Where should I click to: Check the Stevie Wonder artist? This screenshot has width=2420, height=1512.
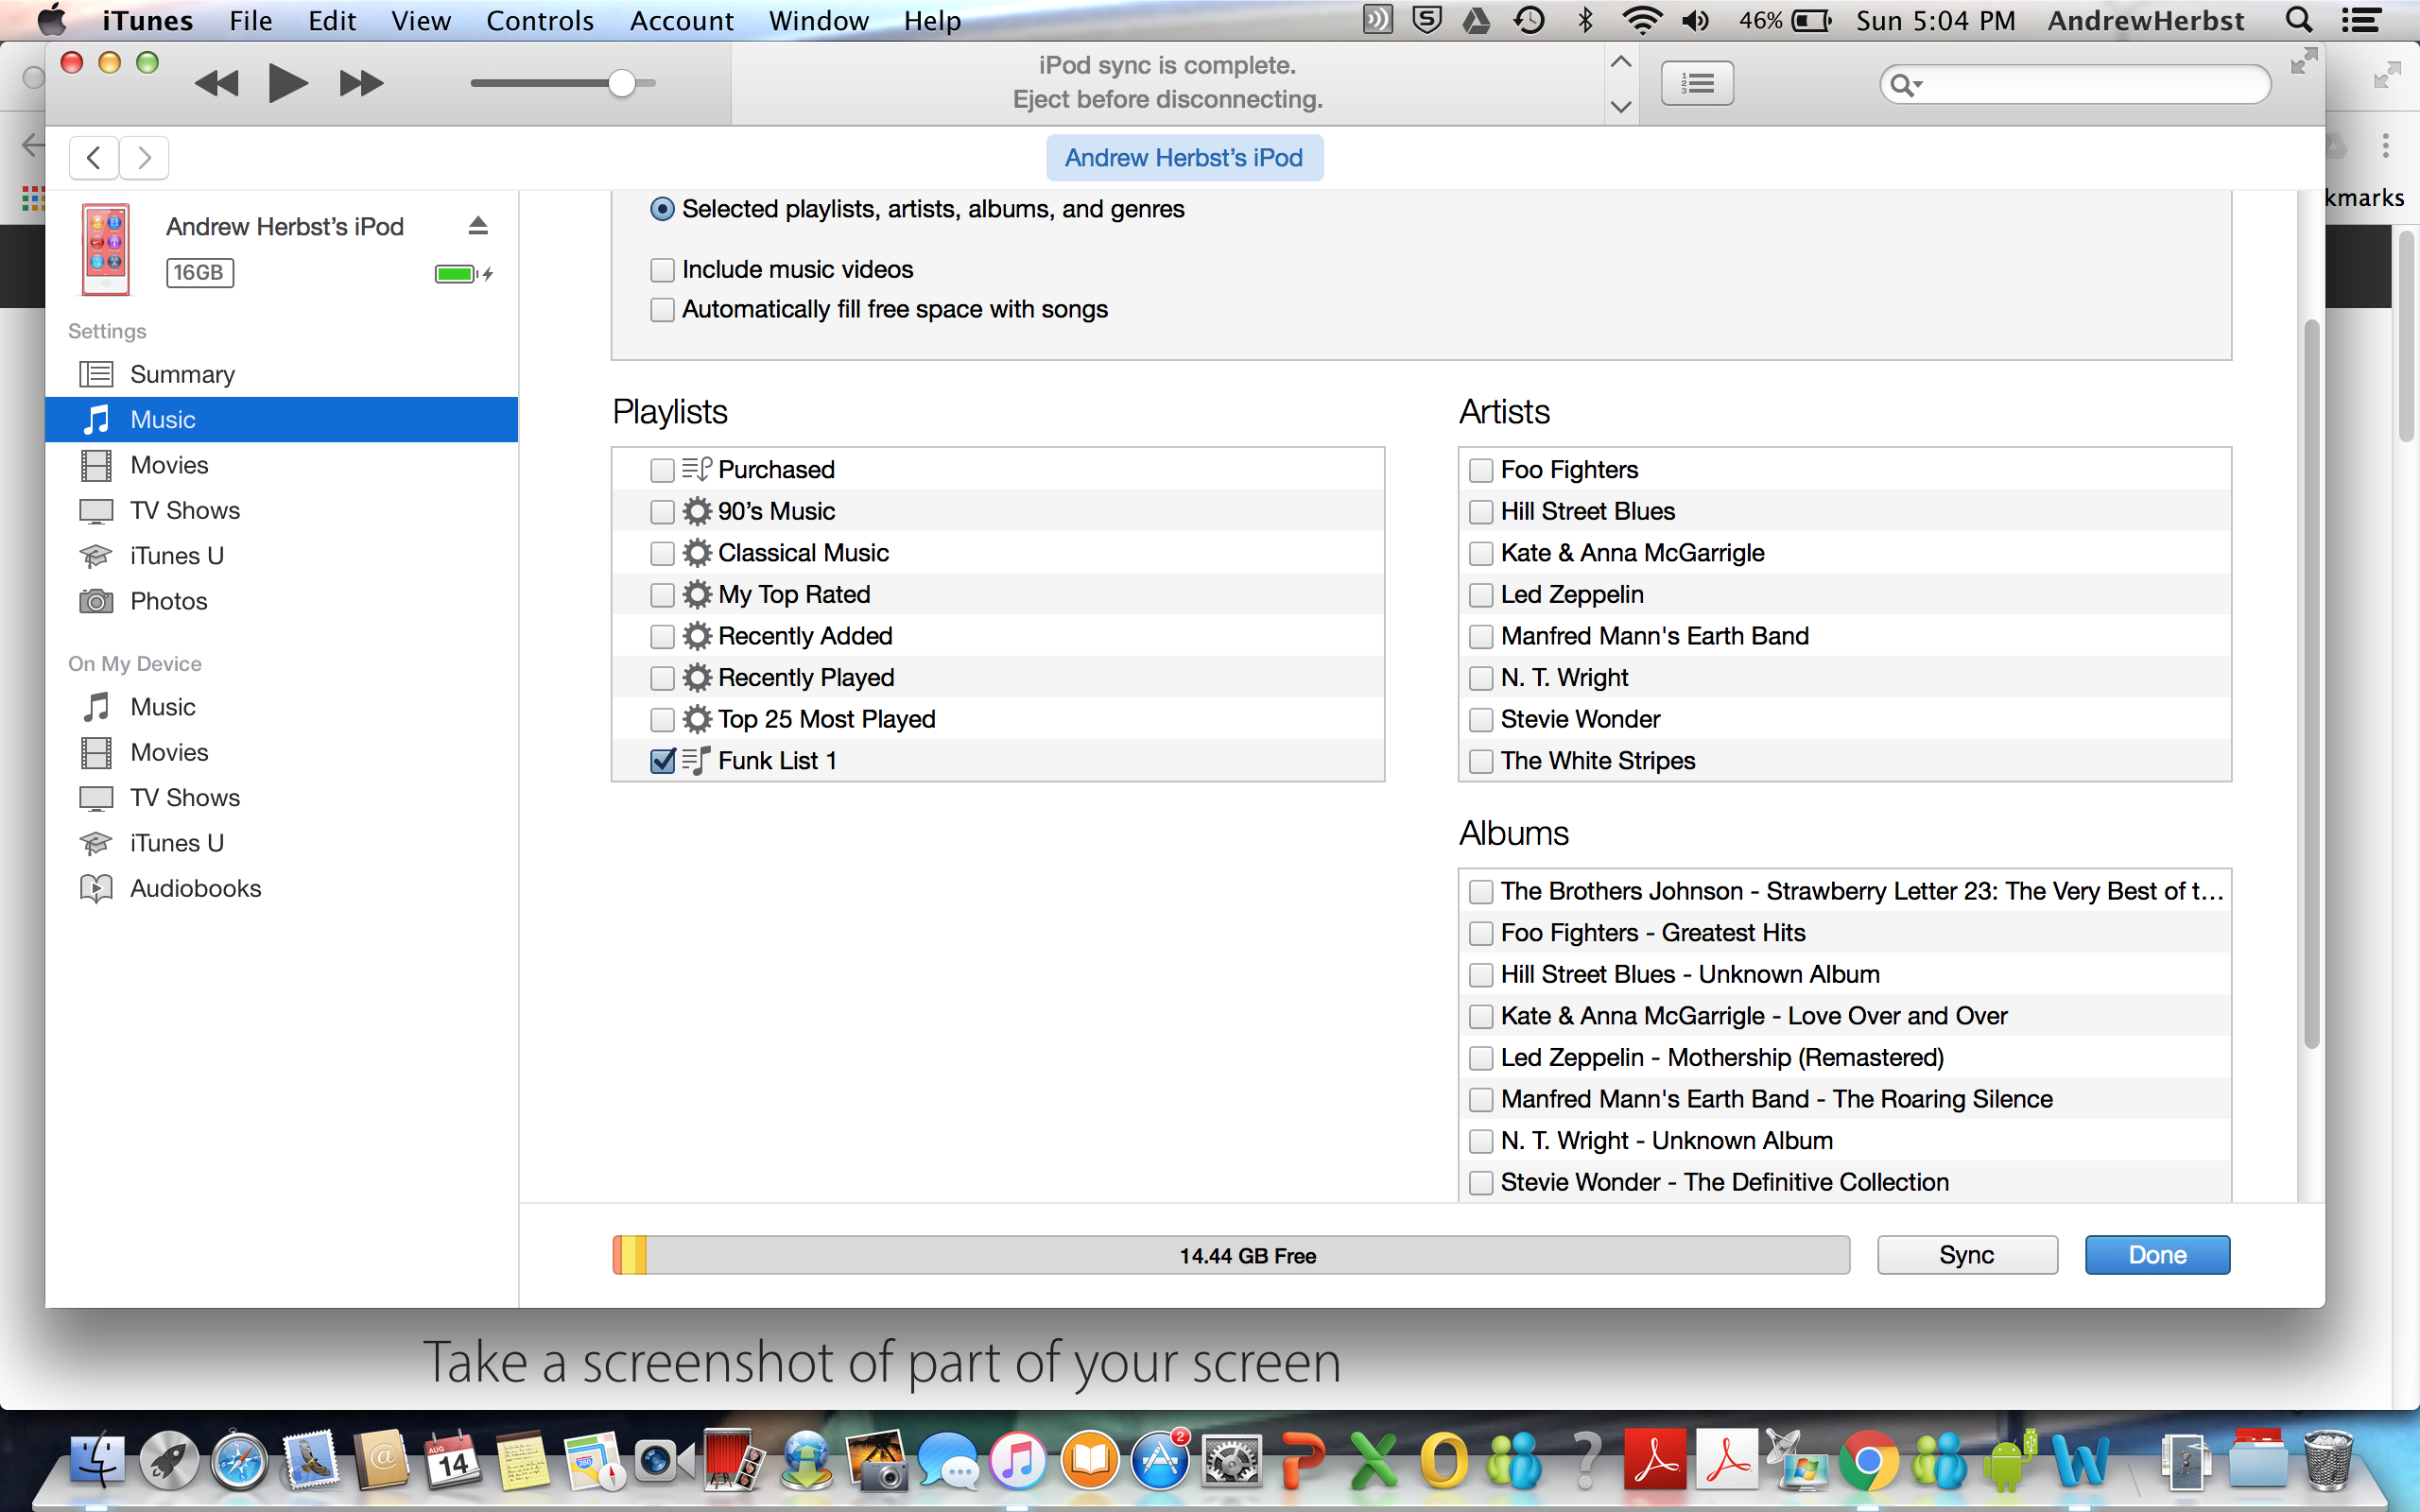click(x=1481, y=720)
